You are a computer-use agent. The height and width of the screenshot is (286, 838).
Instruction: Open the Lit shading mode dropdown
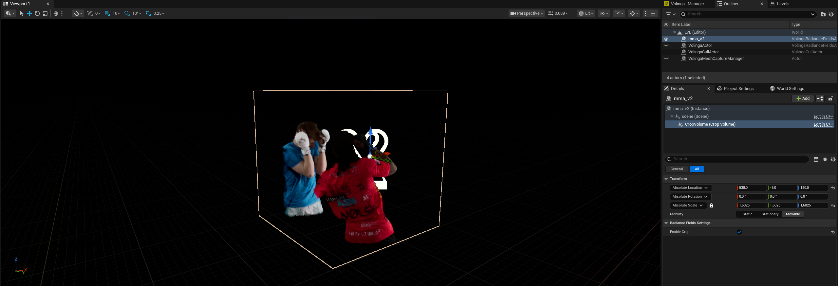tap(586, 13)
